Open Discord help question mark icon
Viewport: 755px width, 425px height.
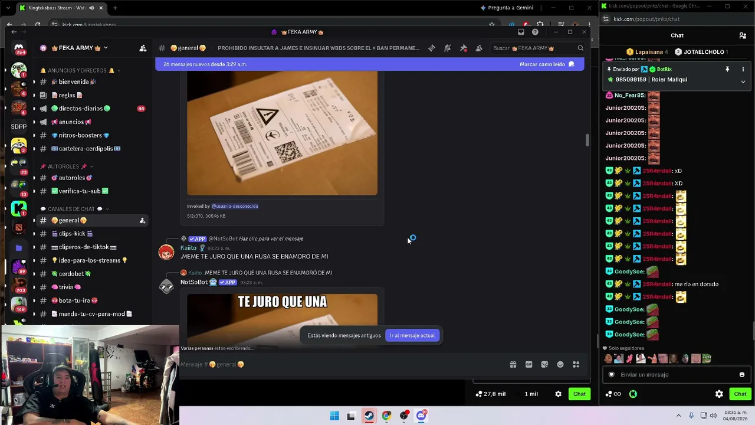[535, 32]
